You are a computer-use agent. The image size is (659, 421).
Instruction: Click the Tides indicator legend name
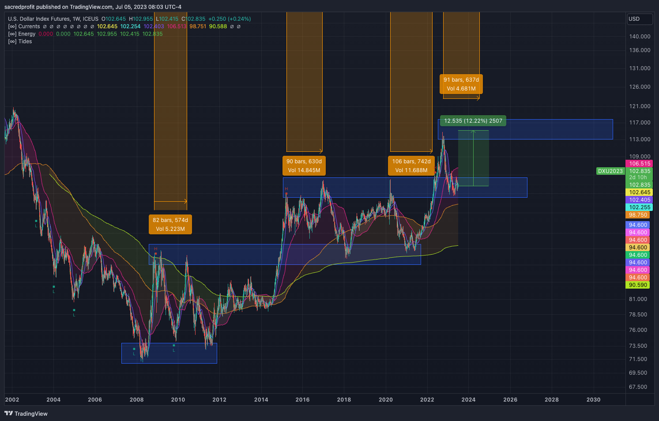[x=25, y=41]
